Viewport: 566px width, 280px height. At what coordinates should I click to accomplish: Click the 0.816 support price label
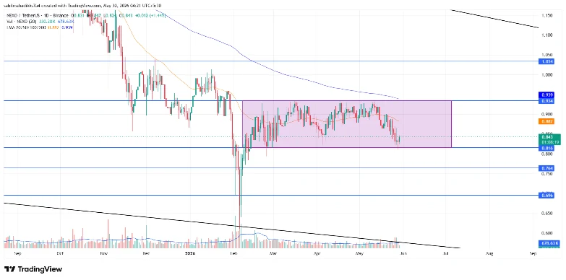point(546,148)
